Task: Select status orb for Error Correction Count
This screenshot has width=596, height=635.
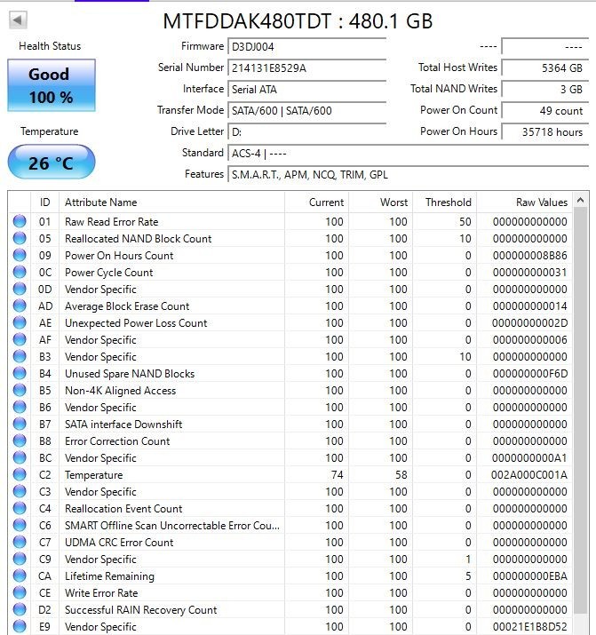Action: pos(20,441)
